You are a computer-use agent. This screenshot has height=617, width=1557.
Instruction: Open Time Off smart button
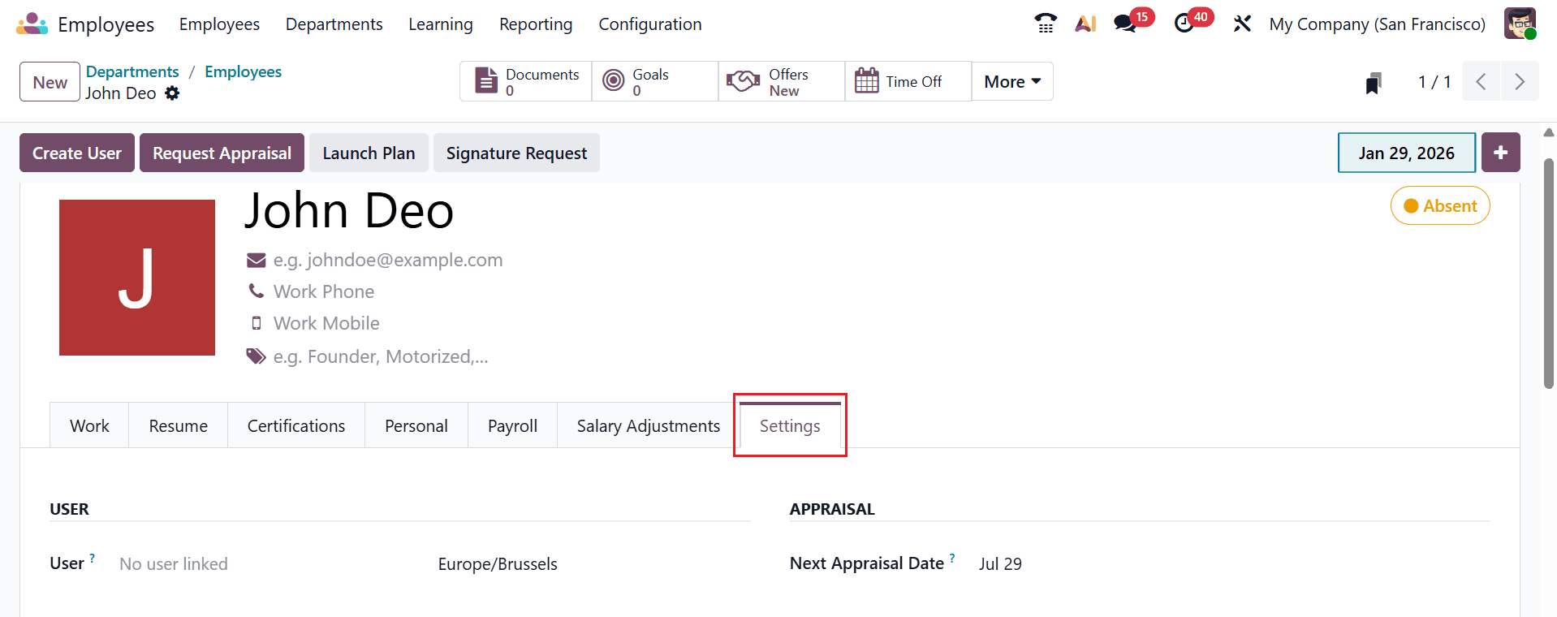point(908,81)
